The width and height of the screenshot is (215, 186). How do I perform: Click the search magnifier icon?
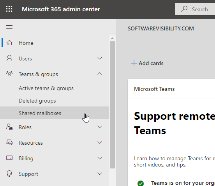184,9
